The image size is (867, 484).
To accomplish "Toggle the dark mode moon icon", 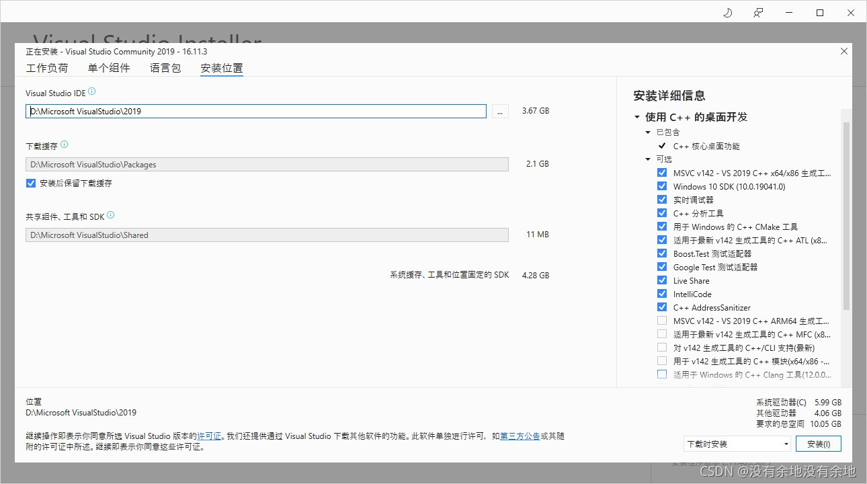I will (728, 13).
